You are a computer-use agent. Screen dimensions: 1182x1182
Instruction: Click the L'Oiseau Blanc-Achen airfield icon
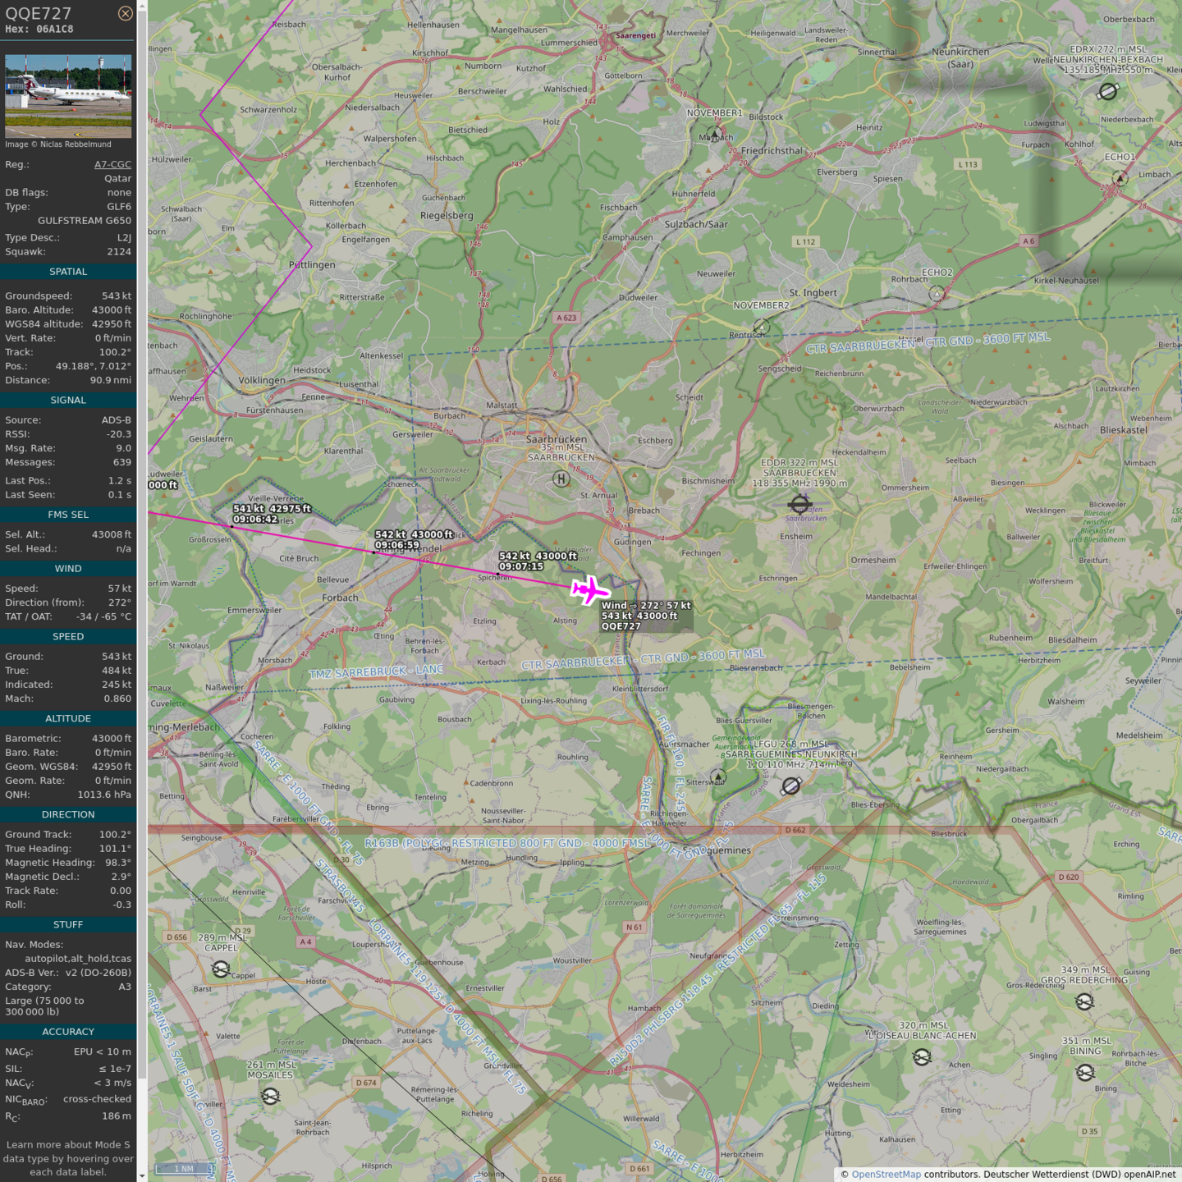click(x=922, y=1057)
